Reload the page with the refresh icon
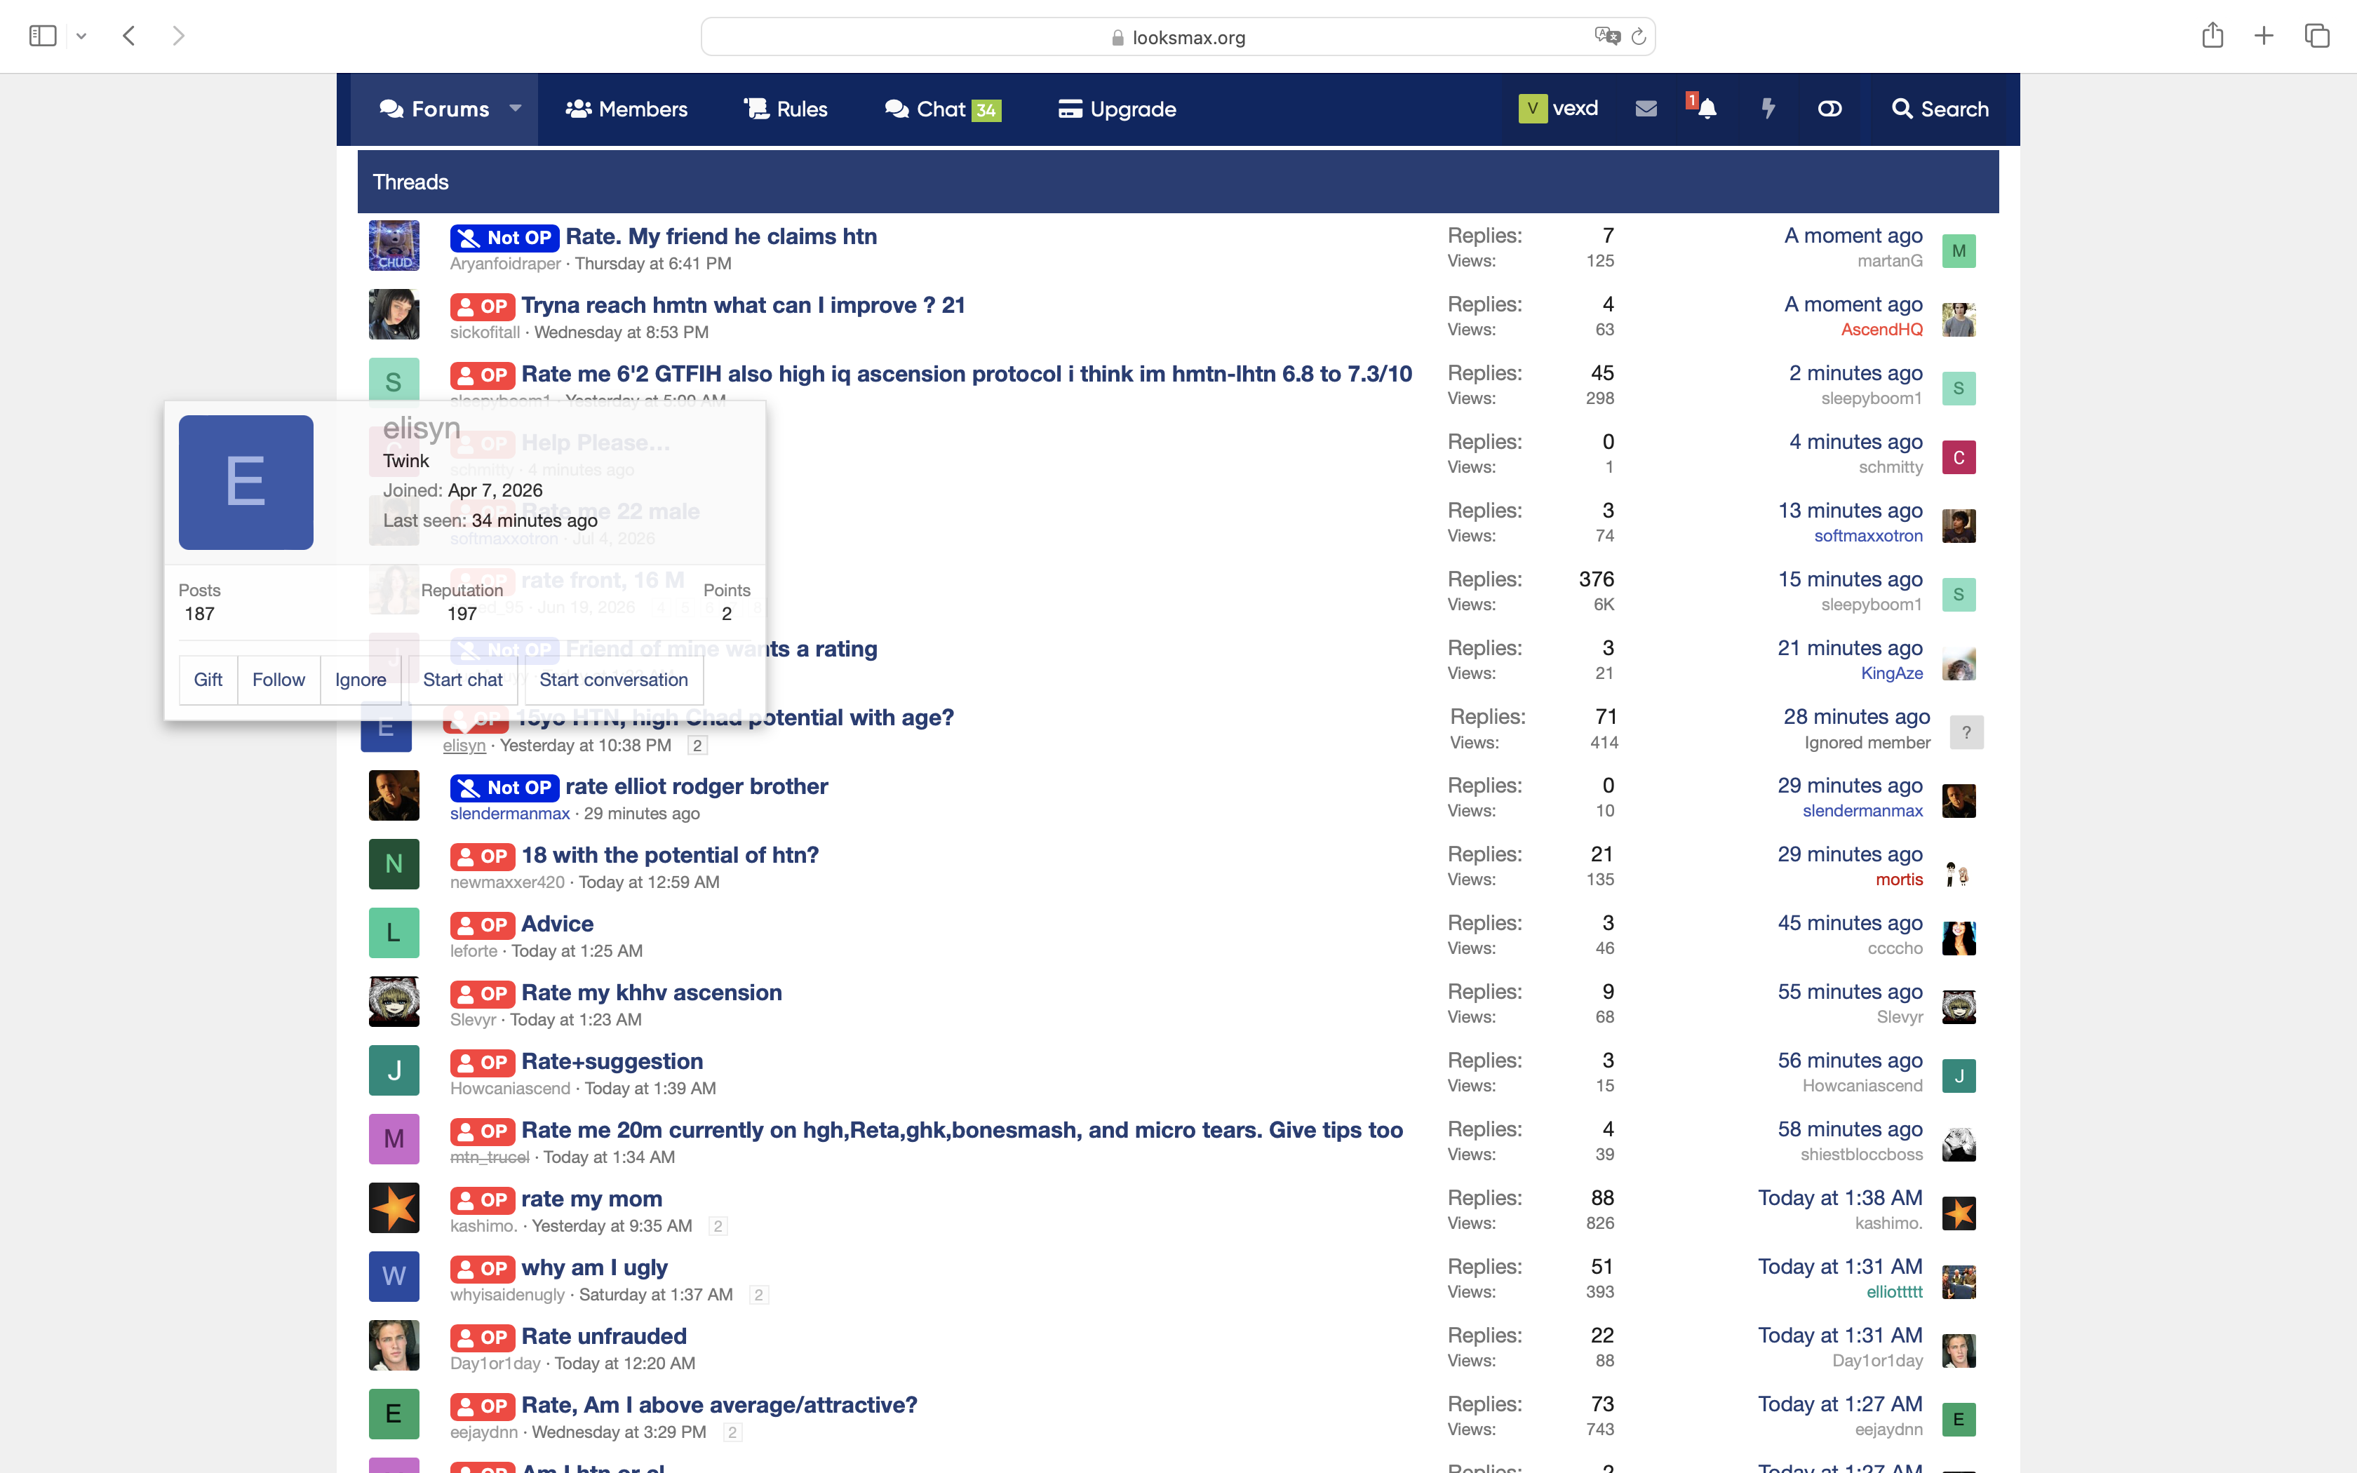The image size is (2357, 1473). [x=1638, y=37]
